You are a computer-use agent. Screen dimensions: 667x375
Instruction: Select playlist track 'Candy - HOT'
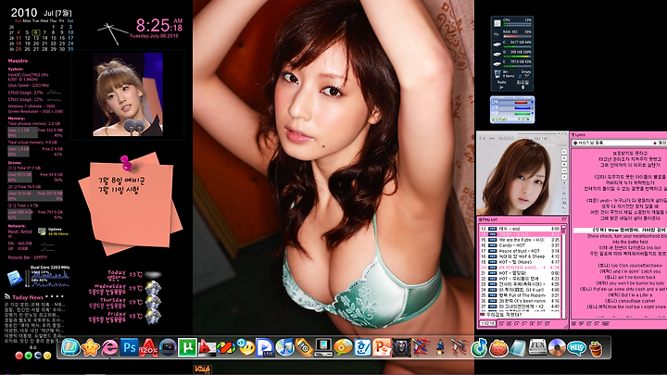(x=520, y=245)
